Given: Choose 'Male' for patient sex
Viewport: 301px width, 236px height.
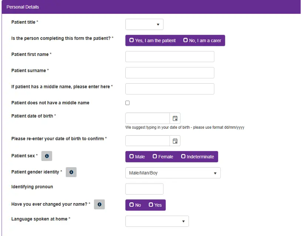Looking at the screenshot, I should tap(137, 156).
